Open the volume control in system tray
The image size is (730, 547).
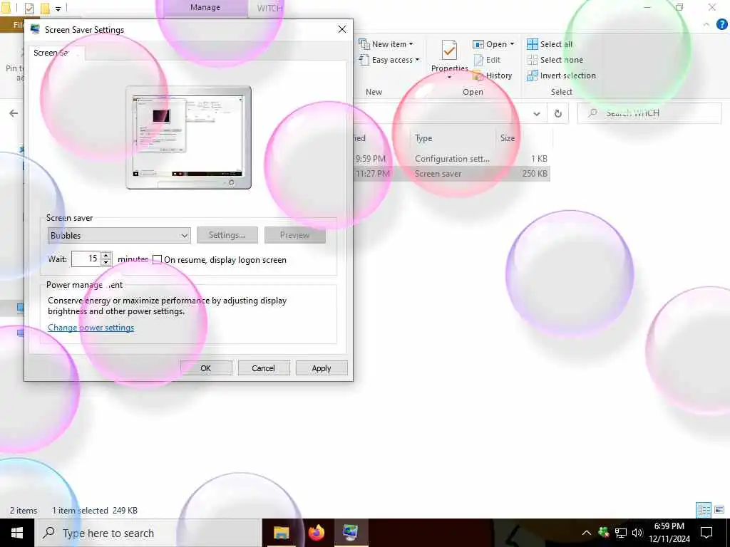(637, 533)
